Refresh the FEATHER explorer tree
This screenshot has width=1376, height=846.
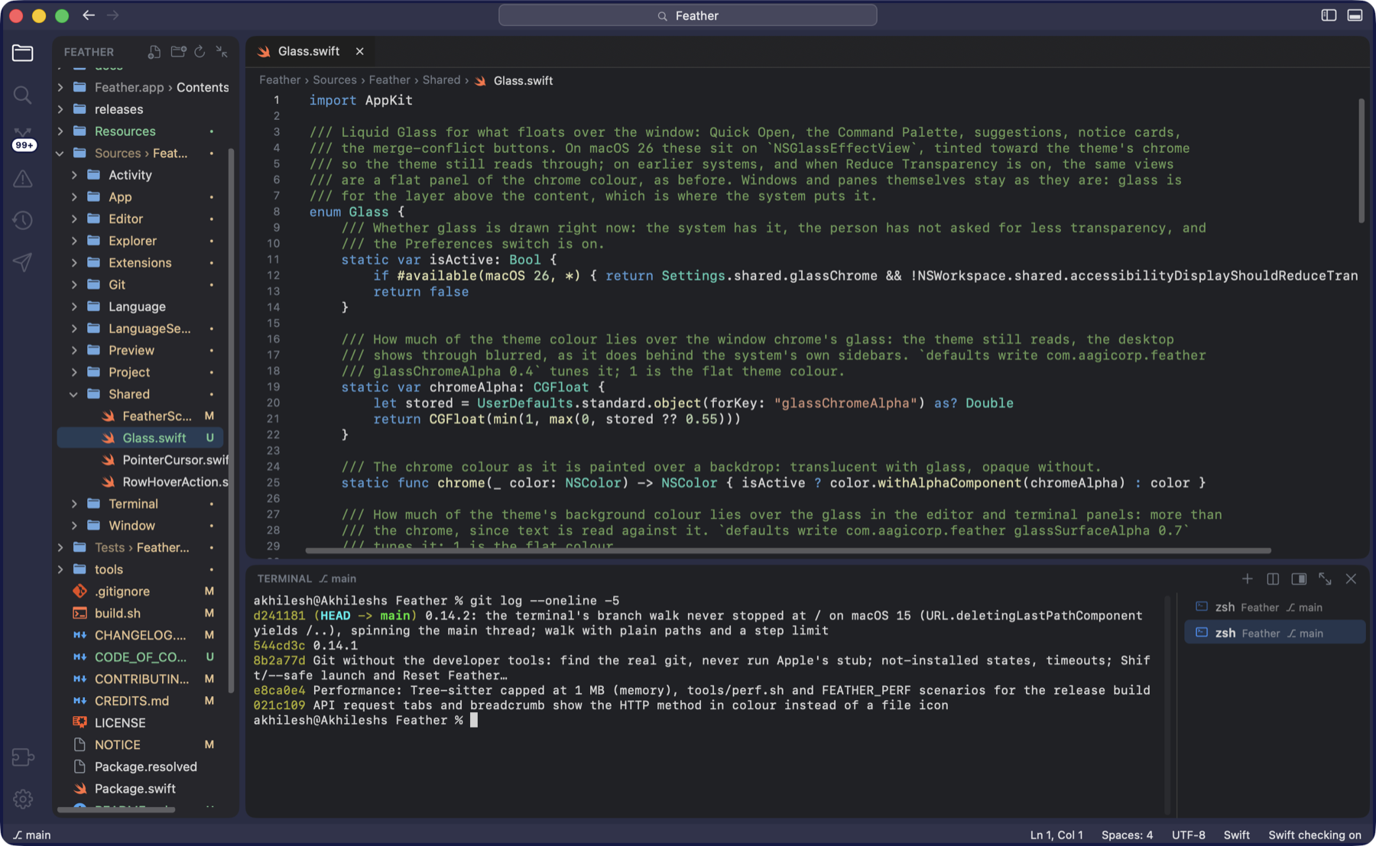[200, 52]
